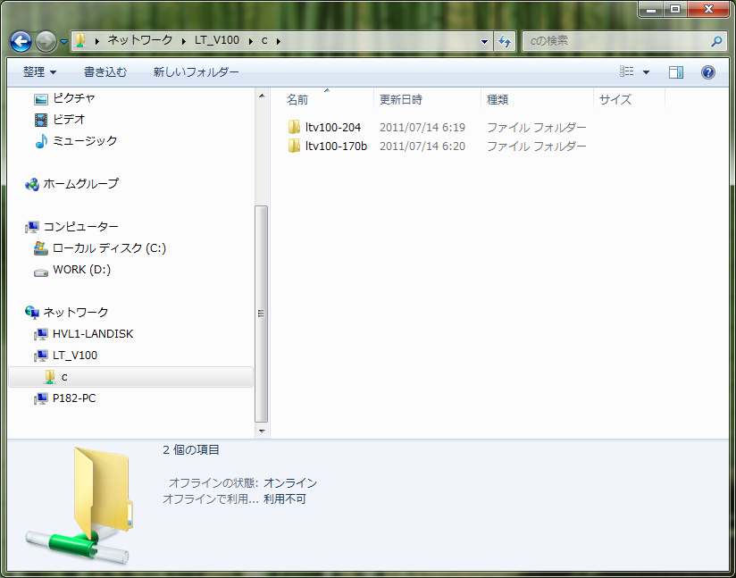The image size is (736, 578).
Task: Click the Forward navigation arrow
Action: pos(46,41)
